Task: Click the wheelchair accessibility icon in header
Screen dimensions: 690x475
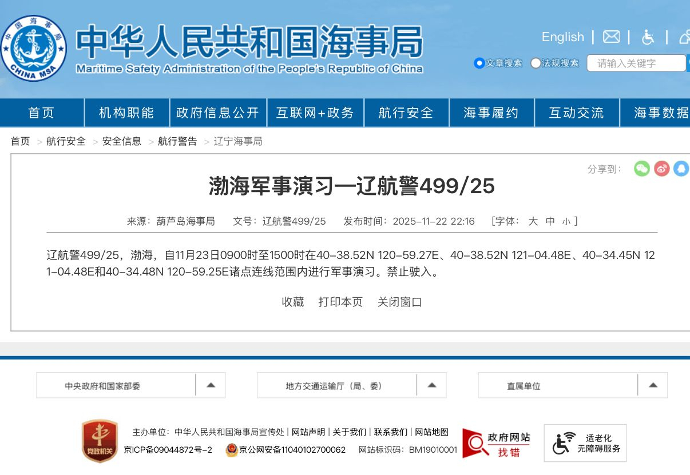Action: point(648,37)
